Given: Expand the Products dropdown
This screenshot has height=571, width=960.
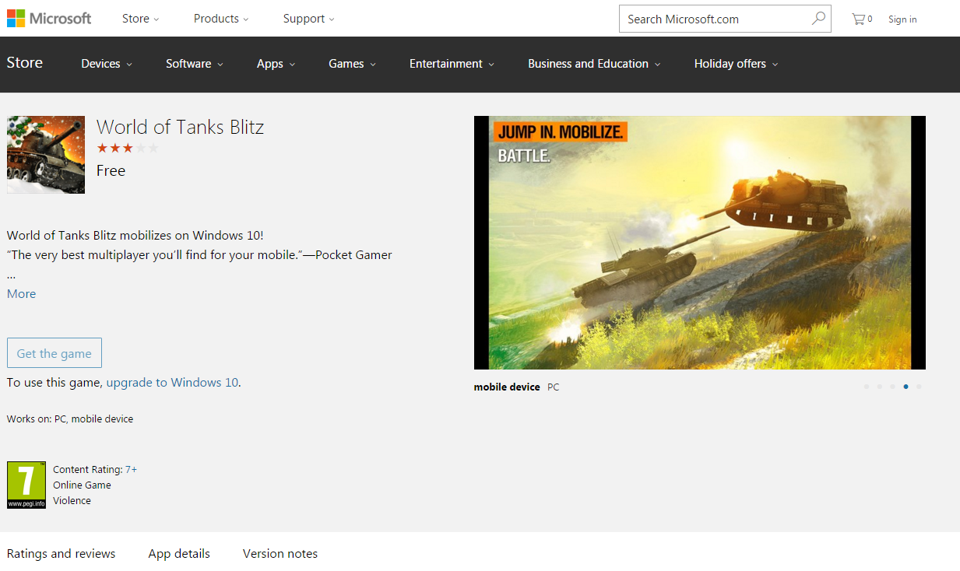Looking at the screenshot, I should 221,19.
